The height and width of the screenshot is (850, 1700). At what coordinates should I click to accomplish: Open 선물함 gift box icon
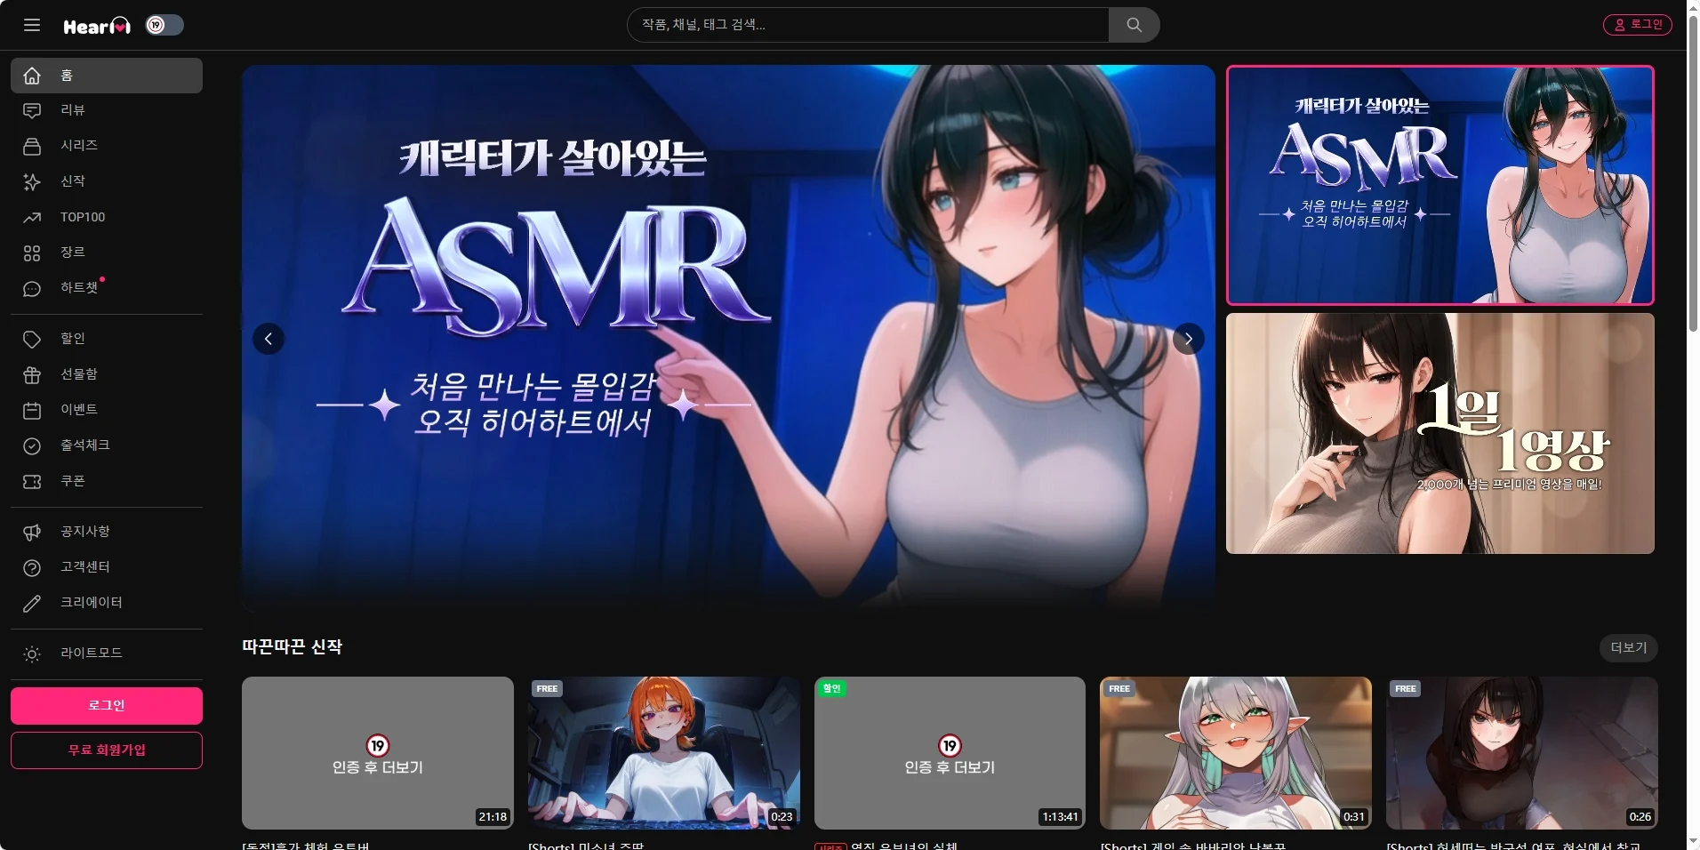click(32, 375)
